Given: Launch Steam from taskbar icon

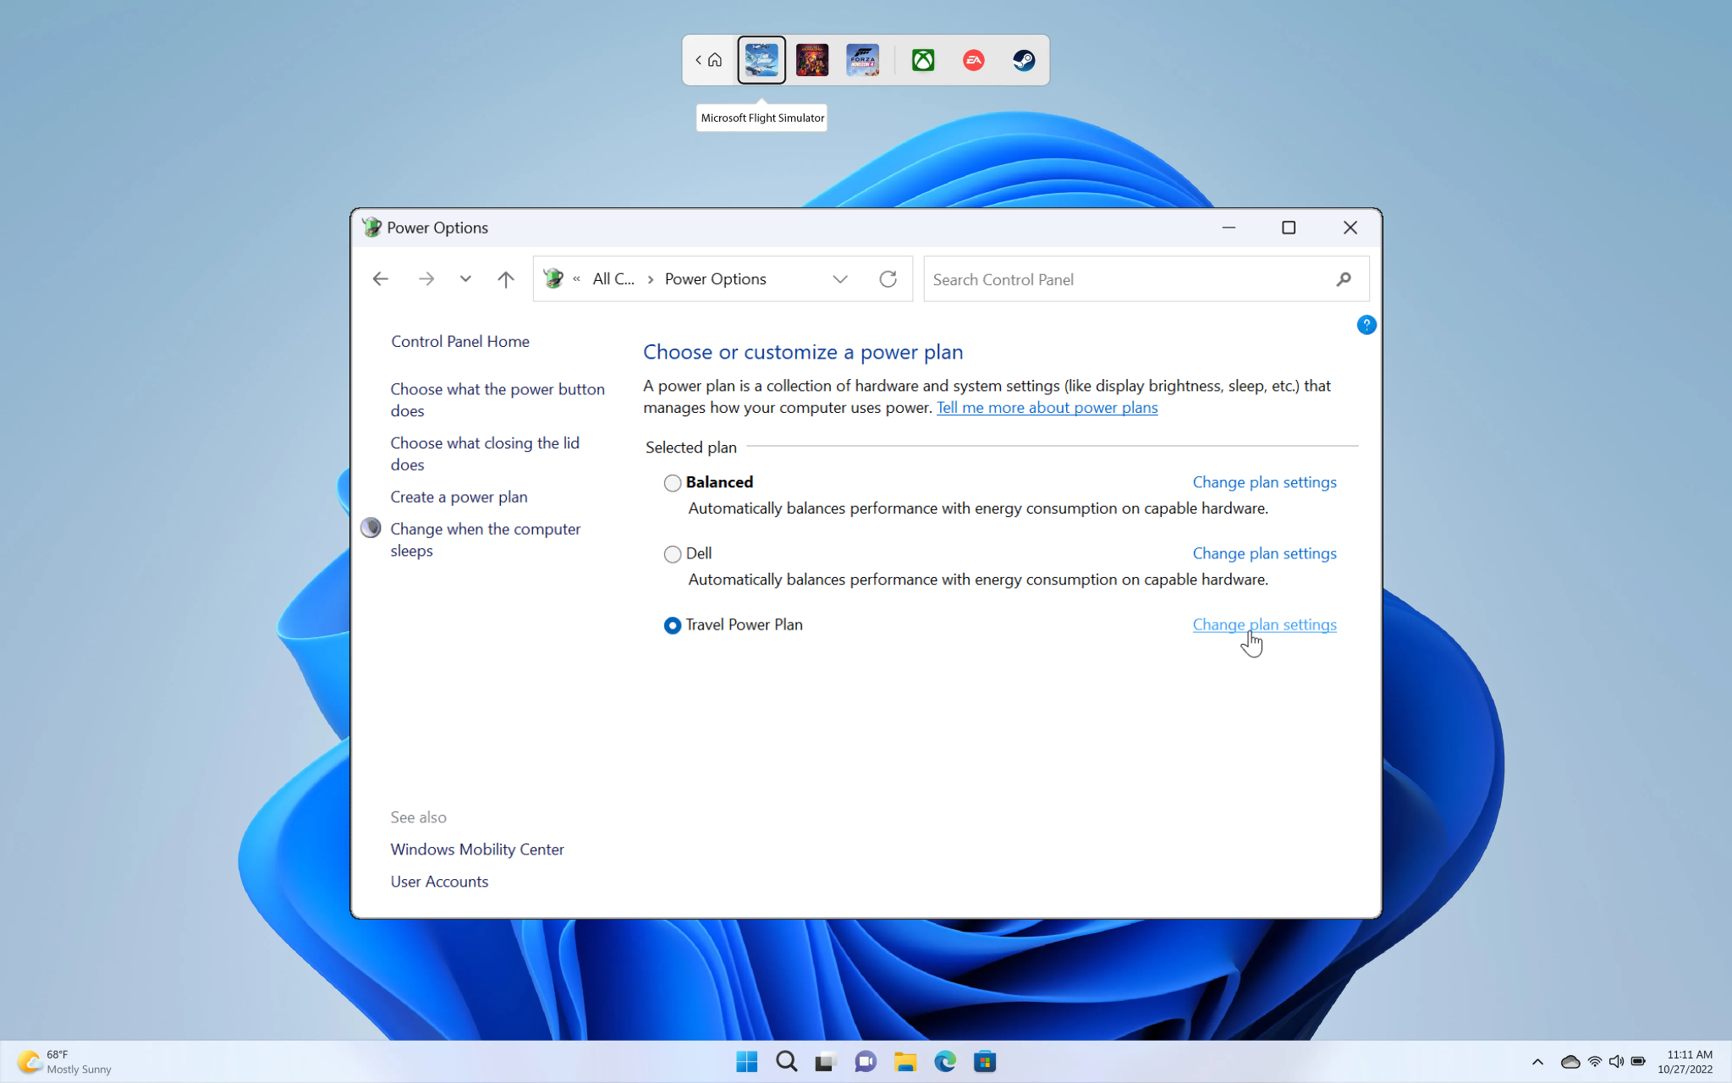Looking at the screenshot, I should pyautogui.click(x=1022, y=58).
